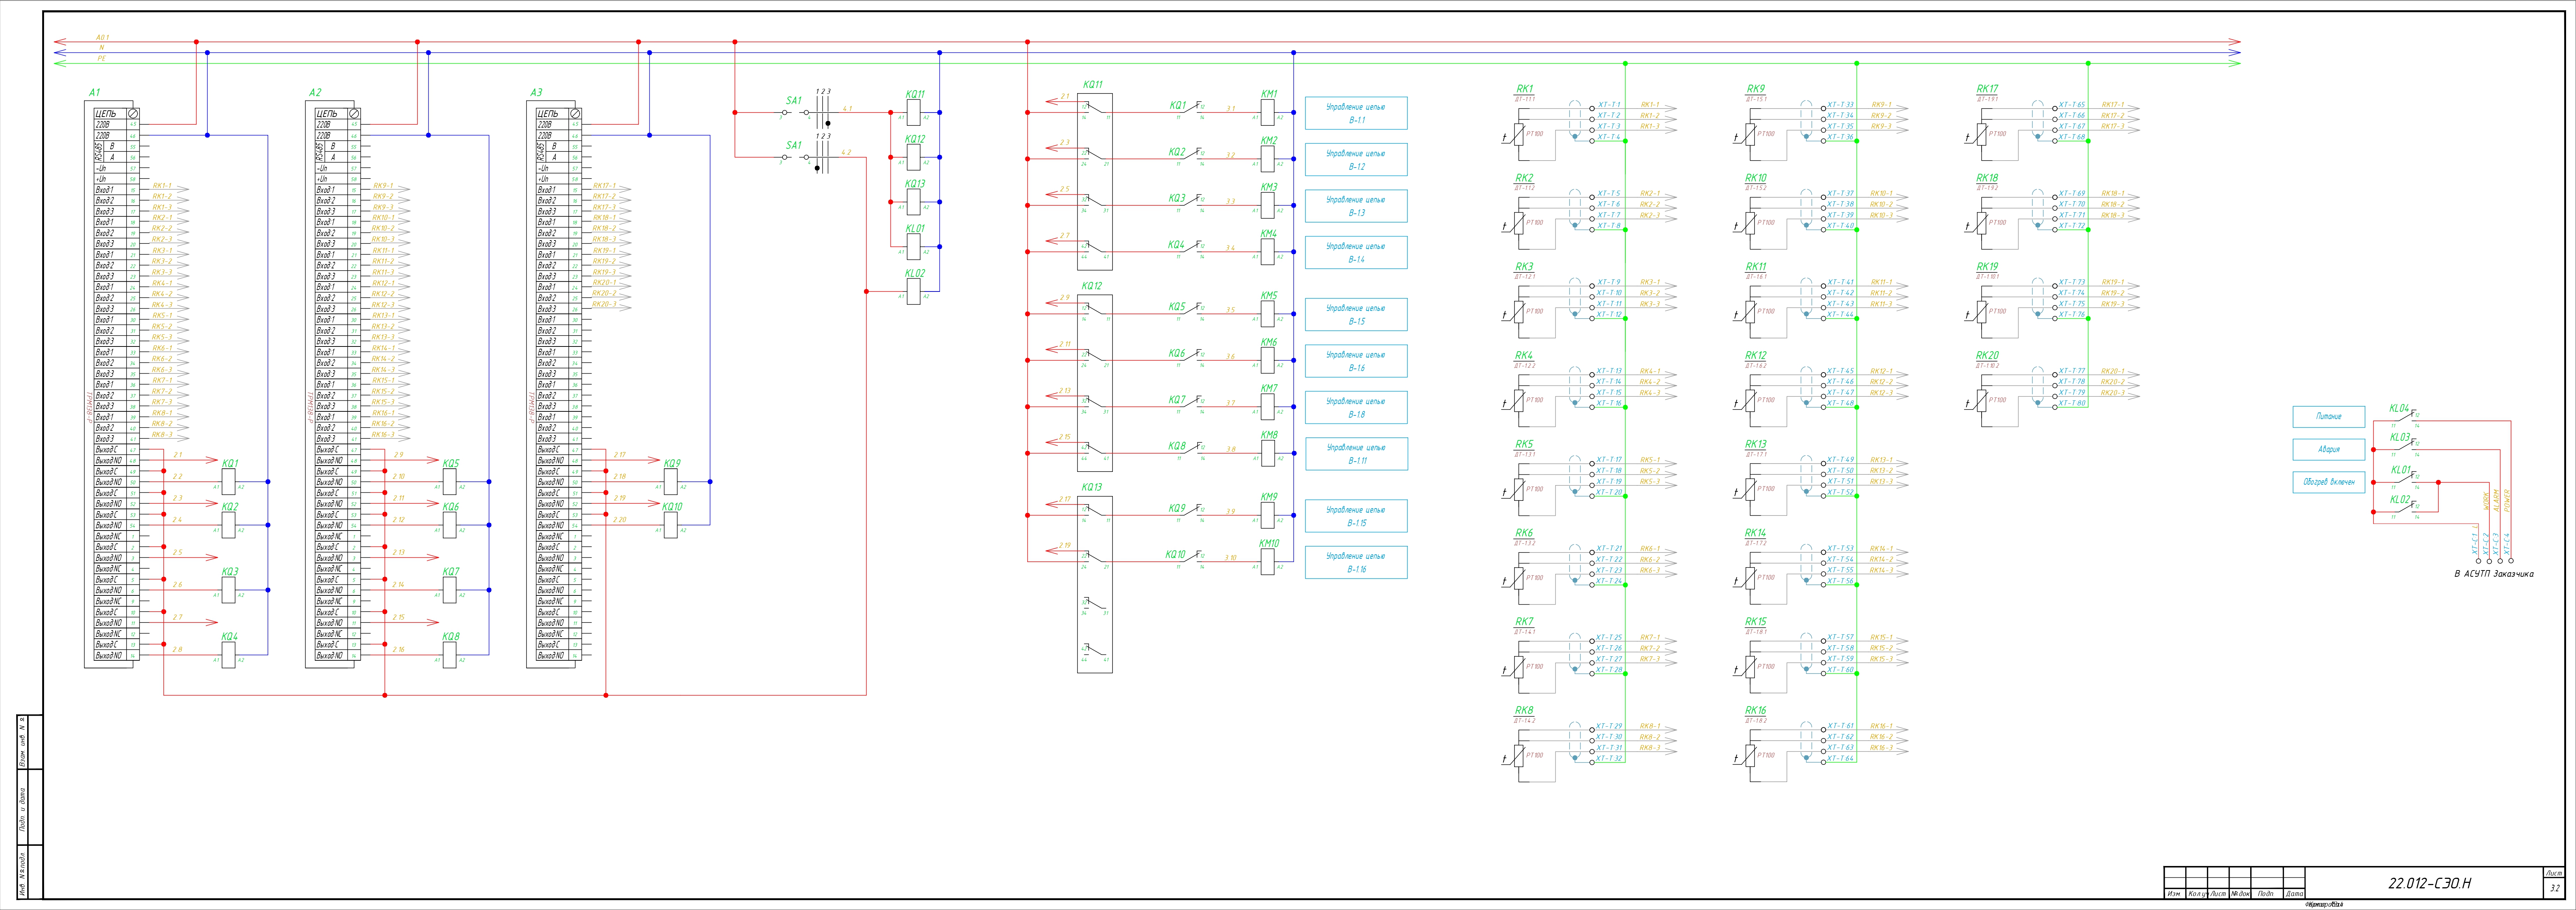
Task: Click the A2 module title label
Action: click(315, 92)
